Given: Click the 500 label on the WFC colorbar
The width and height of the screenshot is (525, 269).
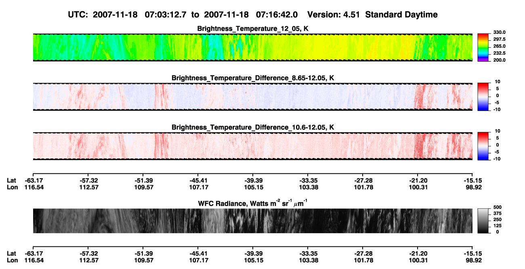Looking at the screenshot, I should pyautogui.click(x=498, y=207).
